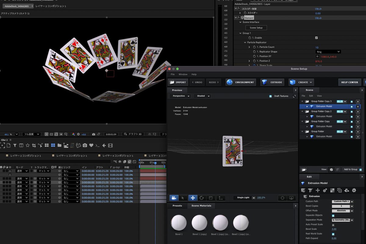Image resolution: width=366 pixels, height=244 pixels.
Task: Click the checkerboard UV icon in Edit panel
Action: click(332, 190)
